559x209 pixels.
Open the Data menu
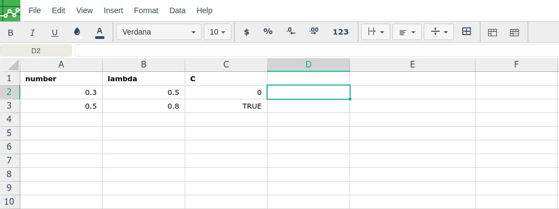click(178, 10)
